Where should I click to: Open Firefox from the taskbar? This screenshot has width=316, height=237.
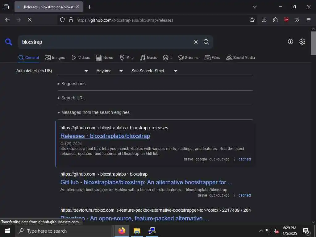(122, 231)
